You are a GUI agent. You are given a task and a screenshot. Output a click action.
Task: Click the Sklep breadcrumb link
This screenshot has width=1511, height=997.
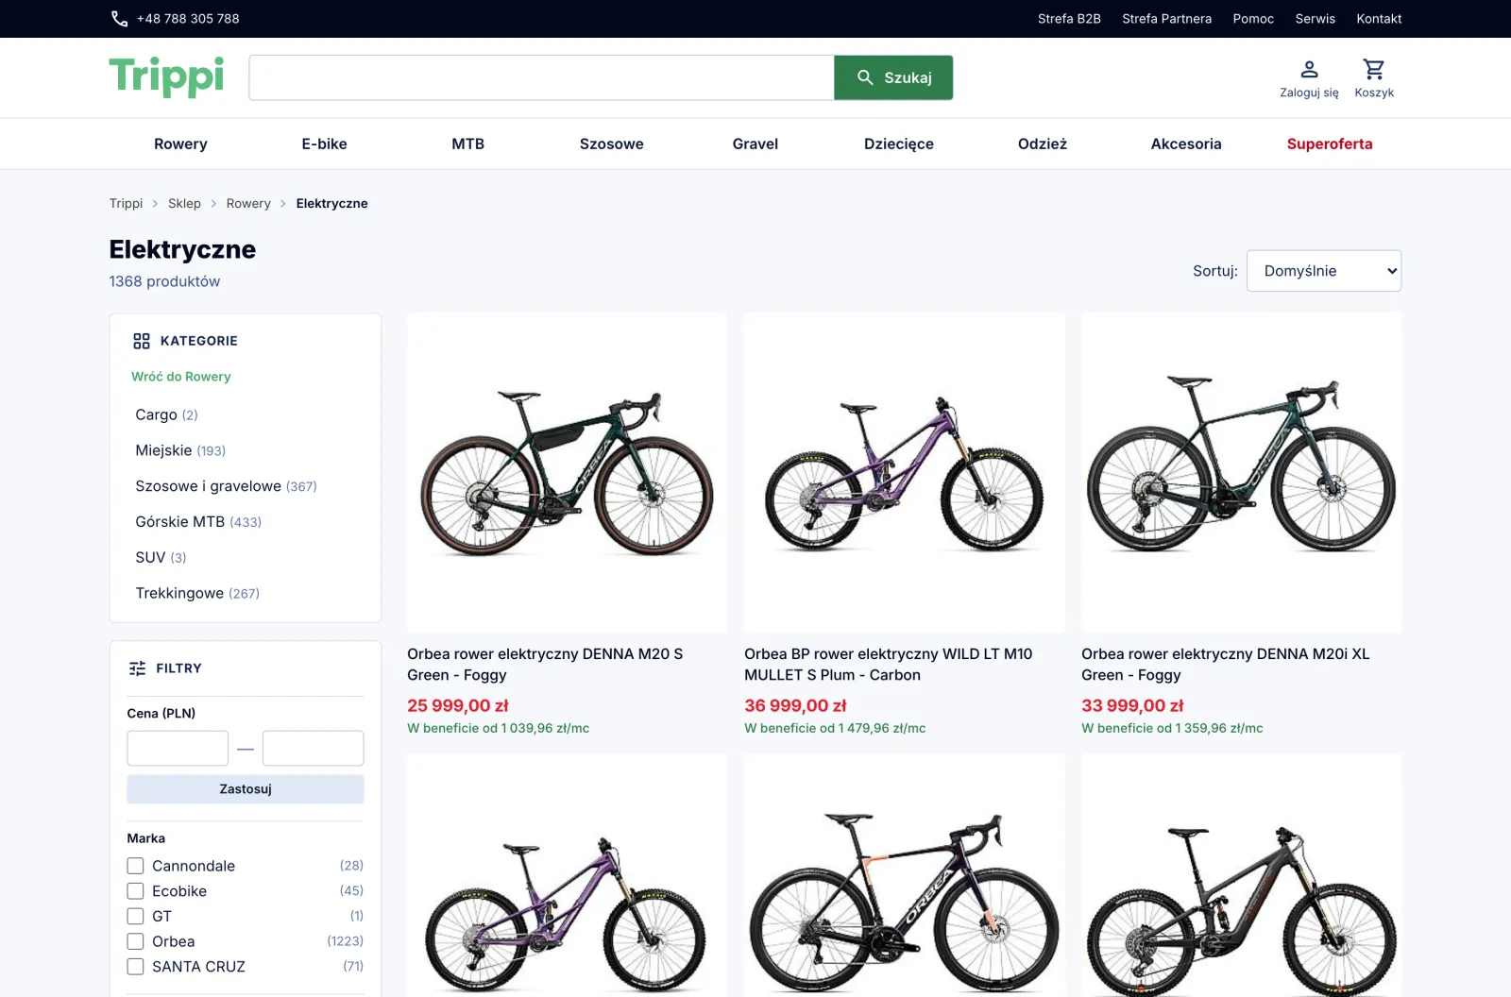[x=184, y=203]
